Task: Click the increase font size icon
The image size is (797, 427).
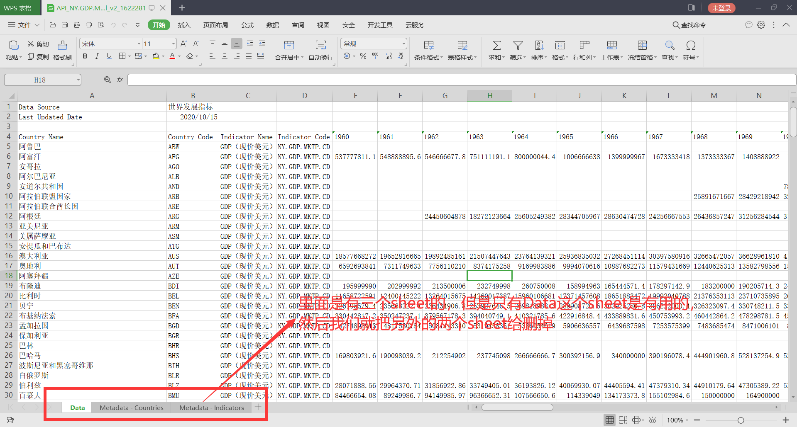Action: click(184, 44)
